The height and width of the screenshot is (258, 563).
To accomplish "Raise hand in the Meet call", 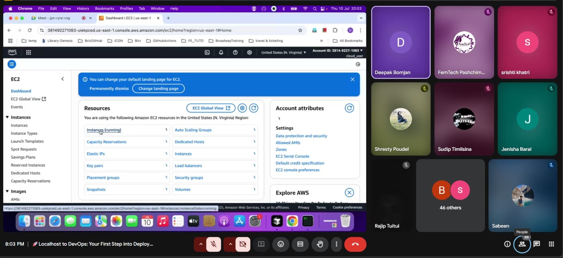I will point(320,244).
